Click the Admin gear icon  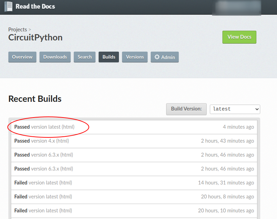(157, 57)
